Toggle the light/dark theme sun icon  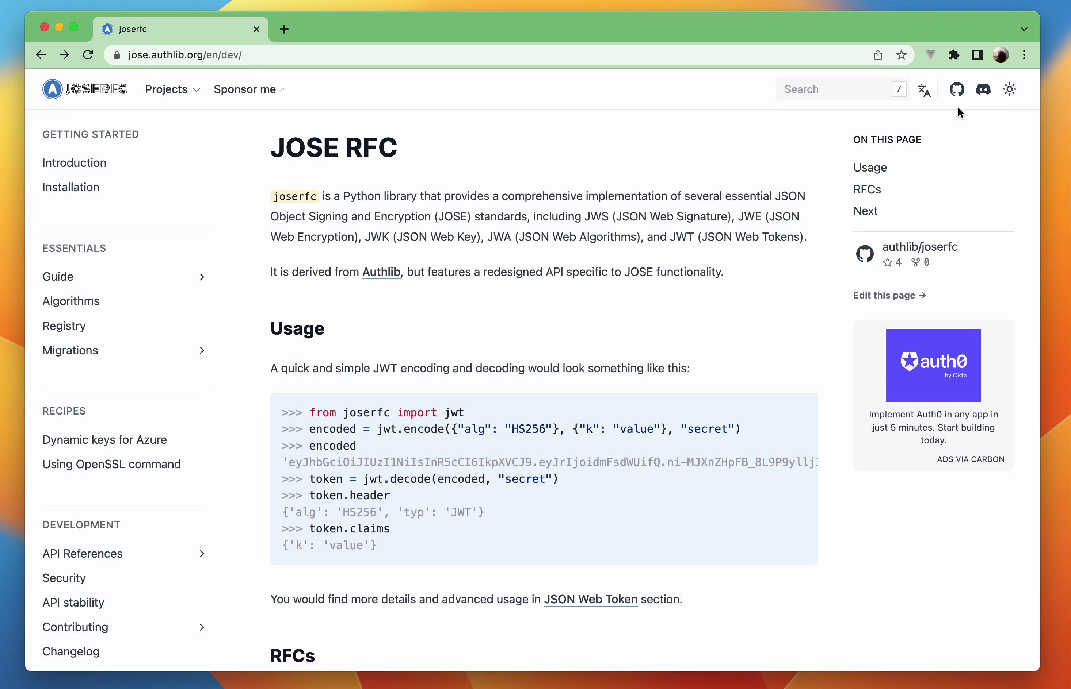coord(1010,89)
